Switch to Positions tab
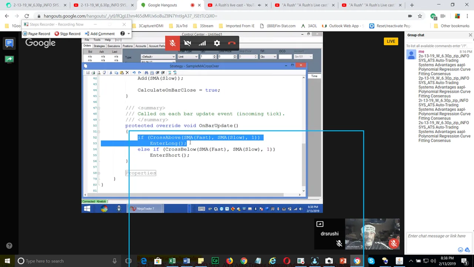 tap(127, 46)
